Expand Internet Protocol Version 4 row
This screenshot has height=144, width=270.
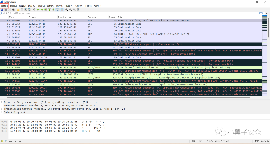click(2, 106)
